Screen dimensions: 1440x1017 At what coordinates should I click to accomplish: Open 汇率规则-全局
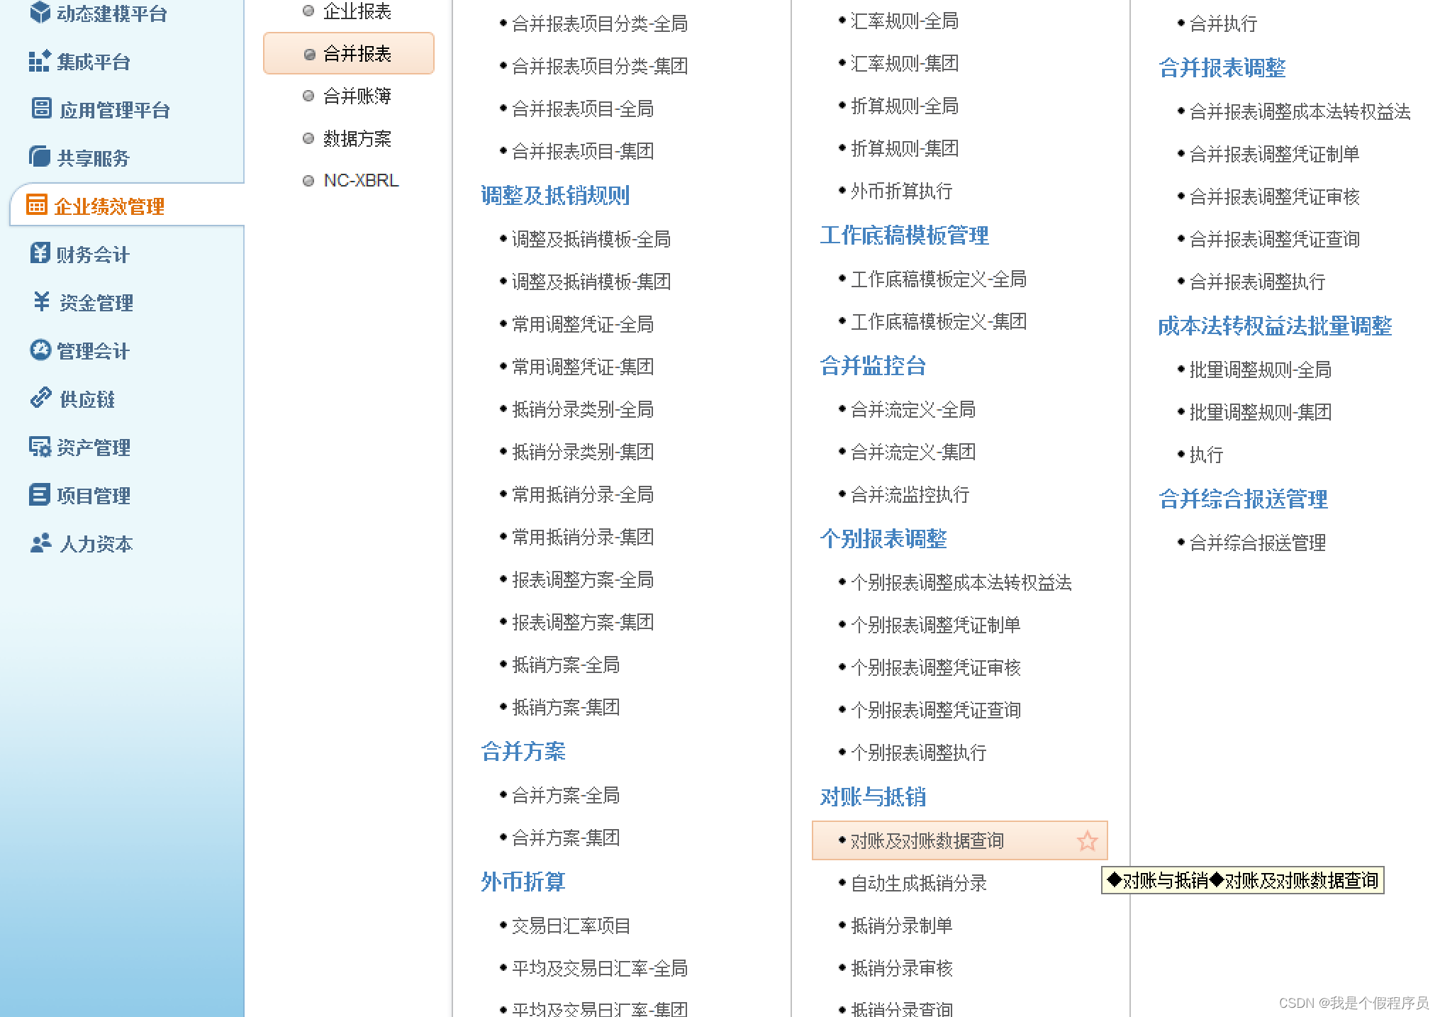[905, 21]
